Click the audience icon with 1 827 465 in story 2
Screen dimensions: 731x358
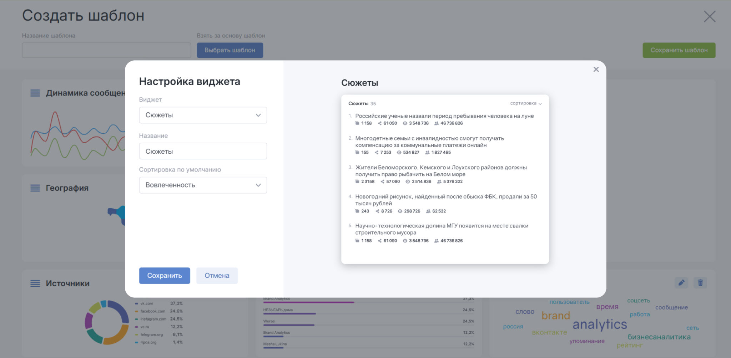[x=427, y=153]
